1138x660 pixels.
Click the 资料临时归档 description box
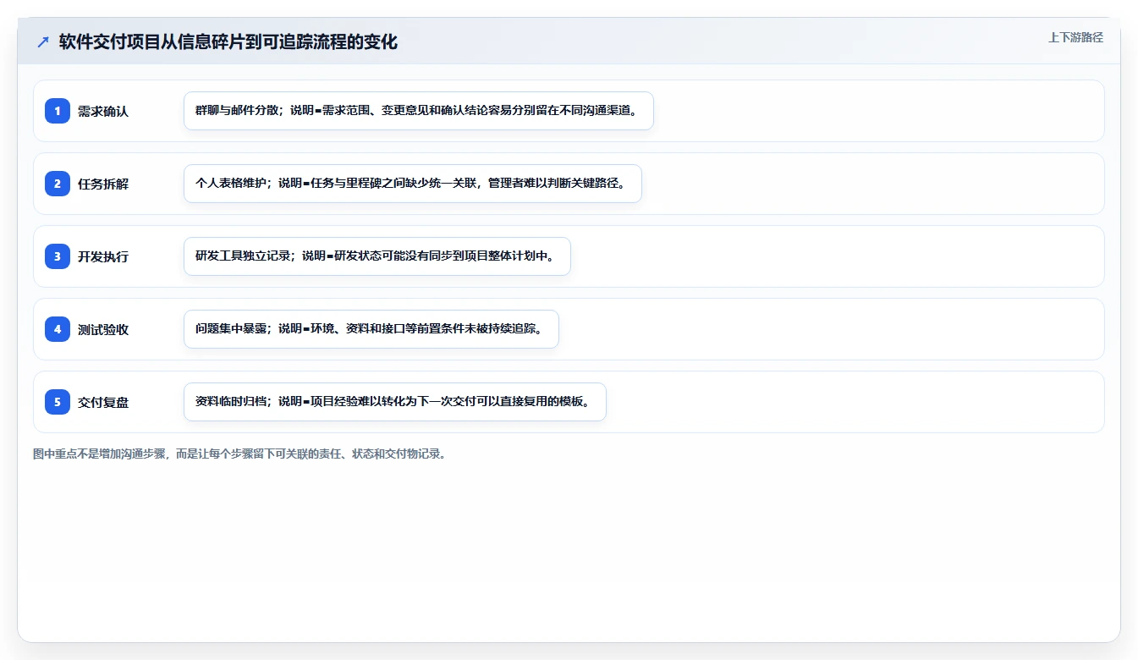(395, 402)
